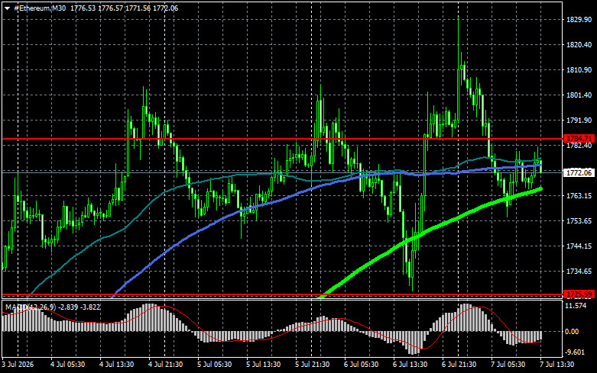The height and width of the screenshot is (373, 597).
Task: Click the 4 Jul 21:30 time label
Action: coord(165,365)
